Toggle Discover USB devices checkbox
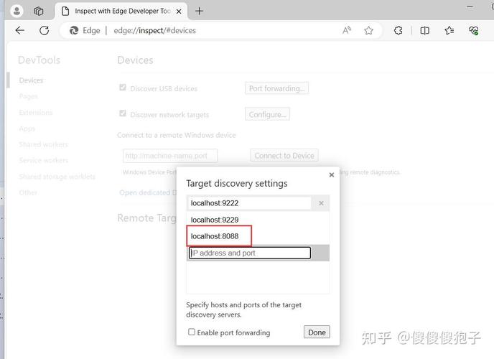 point(123,87)
